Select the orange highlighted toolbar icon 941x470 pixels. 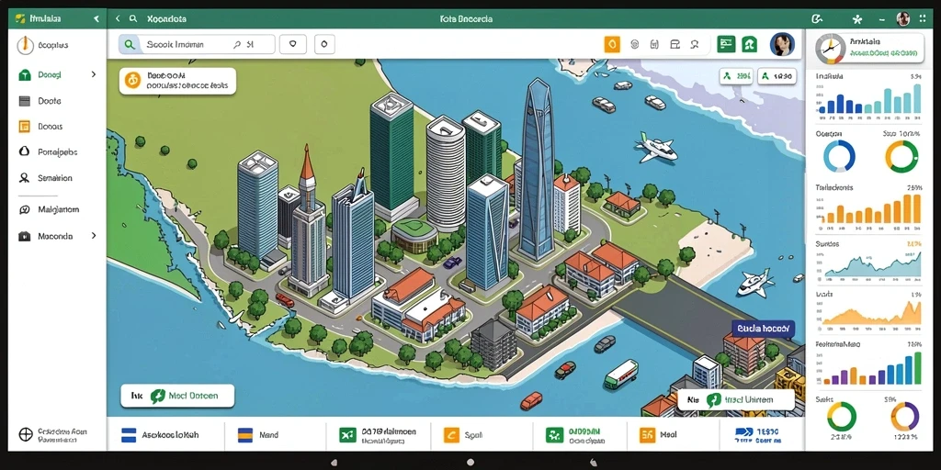pos(612,44)
